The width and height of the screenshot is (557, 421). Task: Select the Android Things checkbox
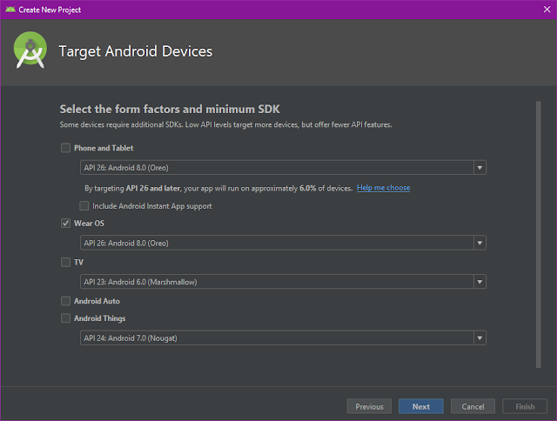pos(65,318)
